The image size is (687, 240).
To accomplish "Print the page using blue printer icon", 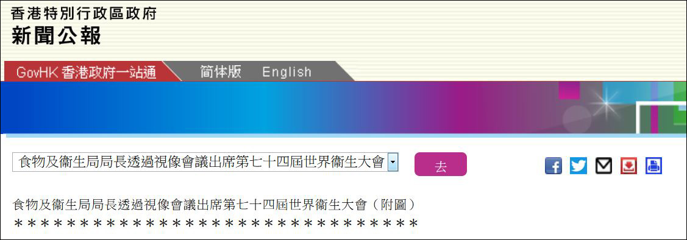I will pos(653,166).
